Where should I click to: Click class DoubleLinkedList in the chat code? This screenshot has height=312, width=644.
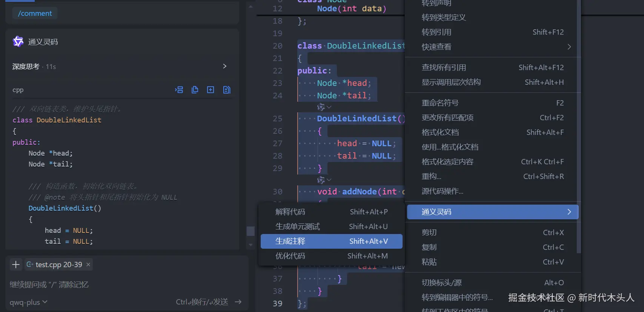tap(57, 120)
